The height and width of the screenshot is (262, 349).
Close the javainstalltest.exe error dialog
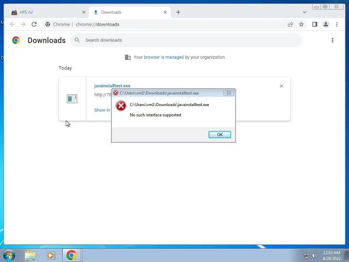tap(229, 93)
